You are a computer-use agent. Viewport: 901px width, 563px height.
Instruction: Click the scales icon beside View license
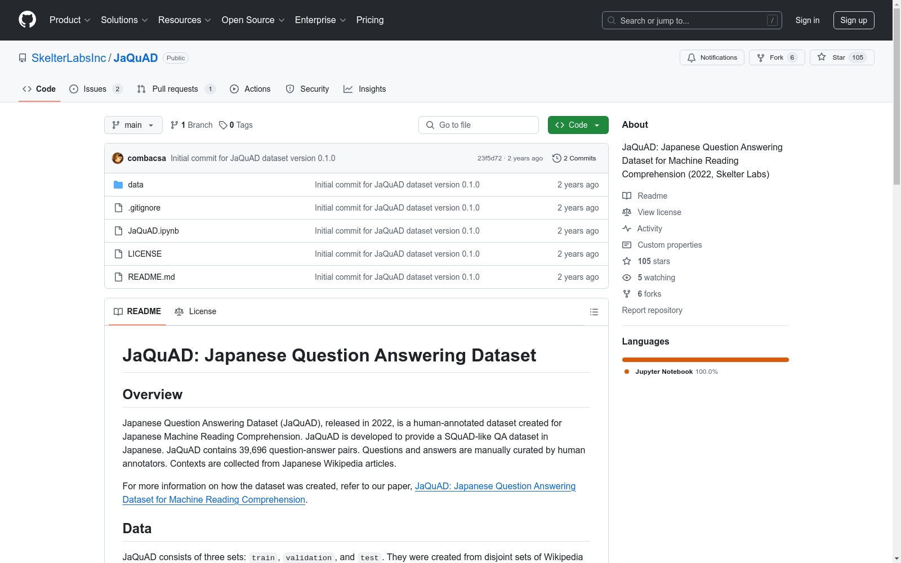click(x=627, y=212)
